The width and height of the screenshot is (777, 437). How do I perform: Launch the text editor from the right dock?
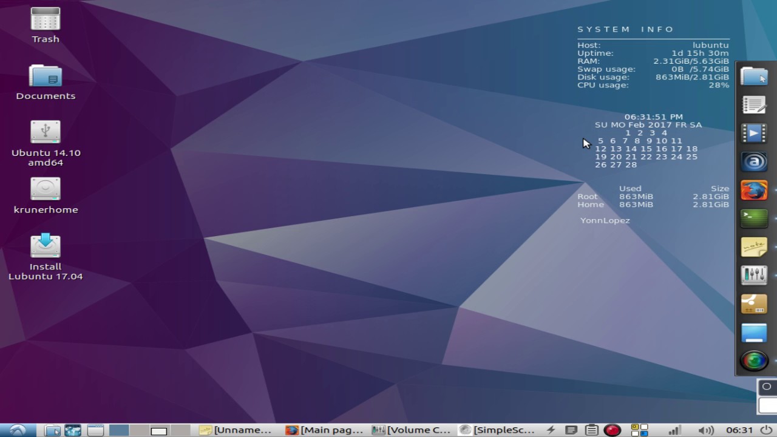click(x=754, y=104)
